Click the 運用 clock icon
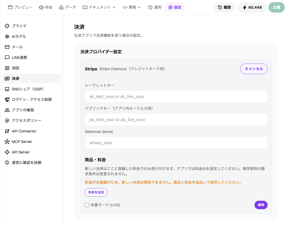Screen dimensions: 289x226 click(x=150, y=7)
